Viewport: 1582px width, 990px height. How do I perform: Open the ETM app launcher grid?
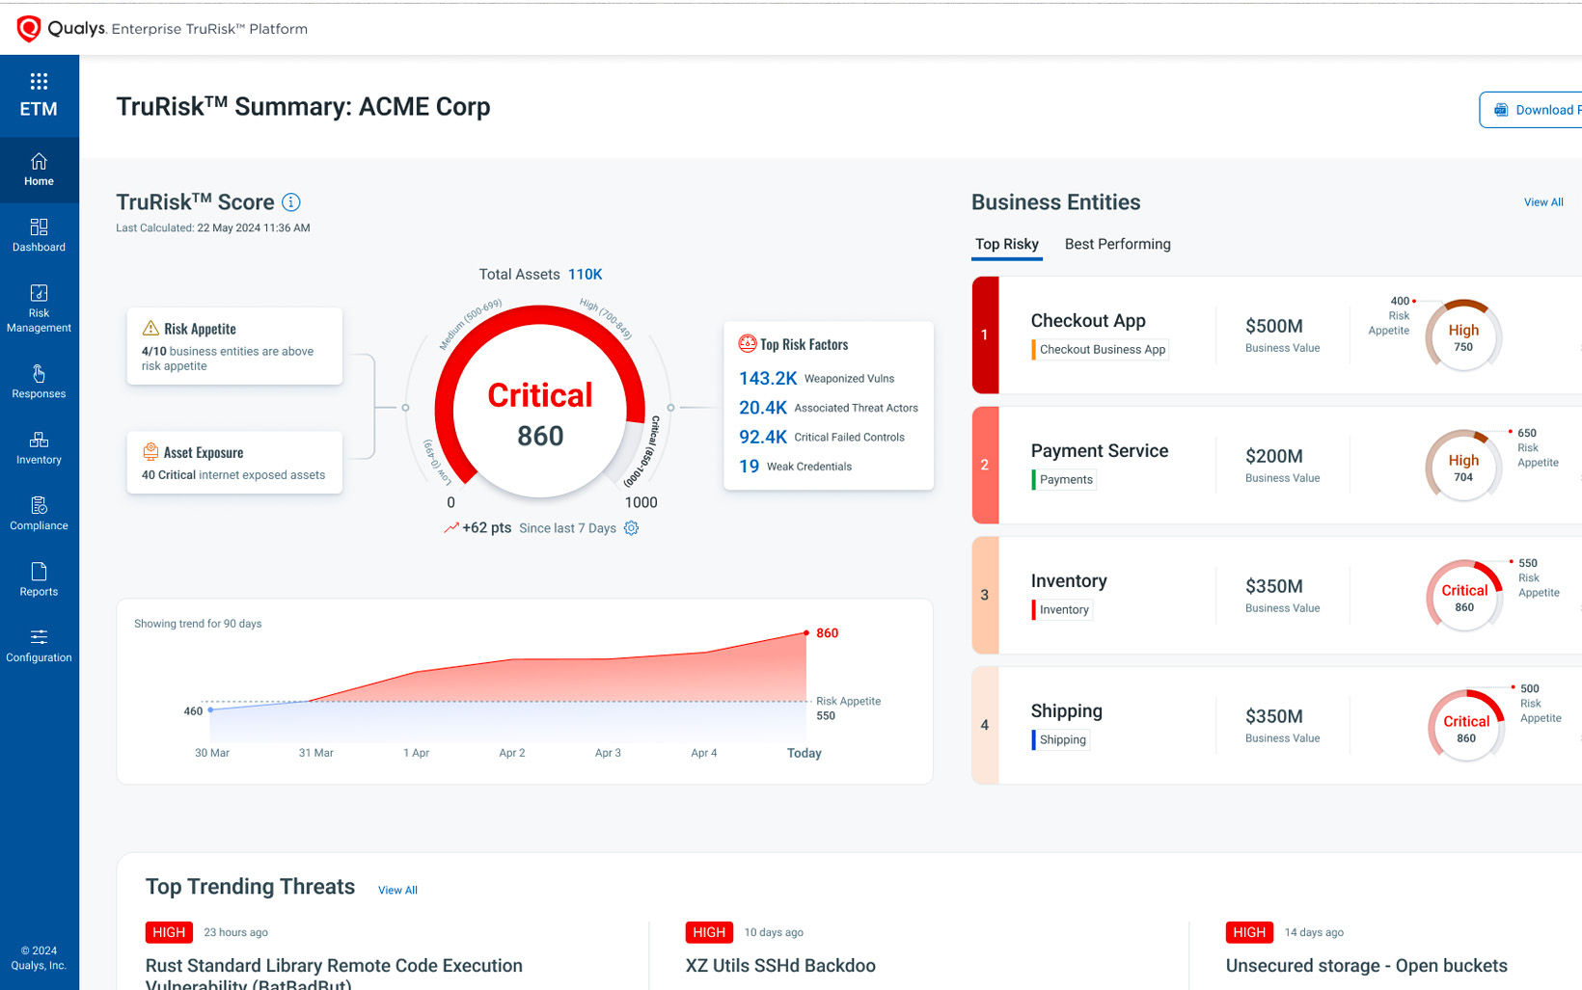39,81
